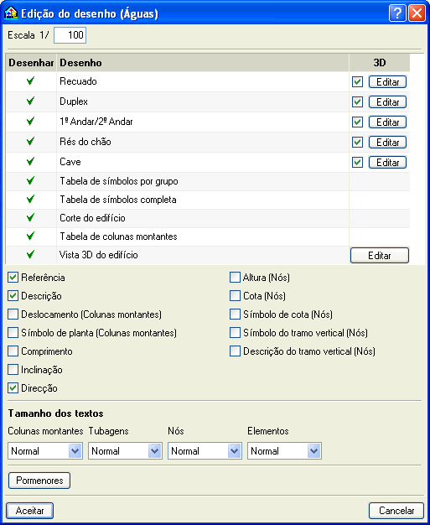Disable 3D checkbox for Rés do chão
This screenshot has width=430, height=525.
(x=357, y=143)
